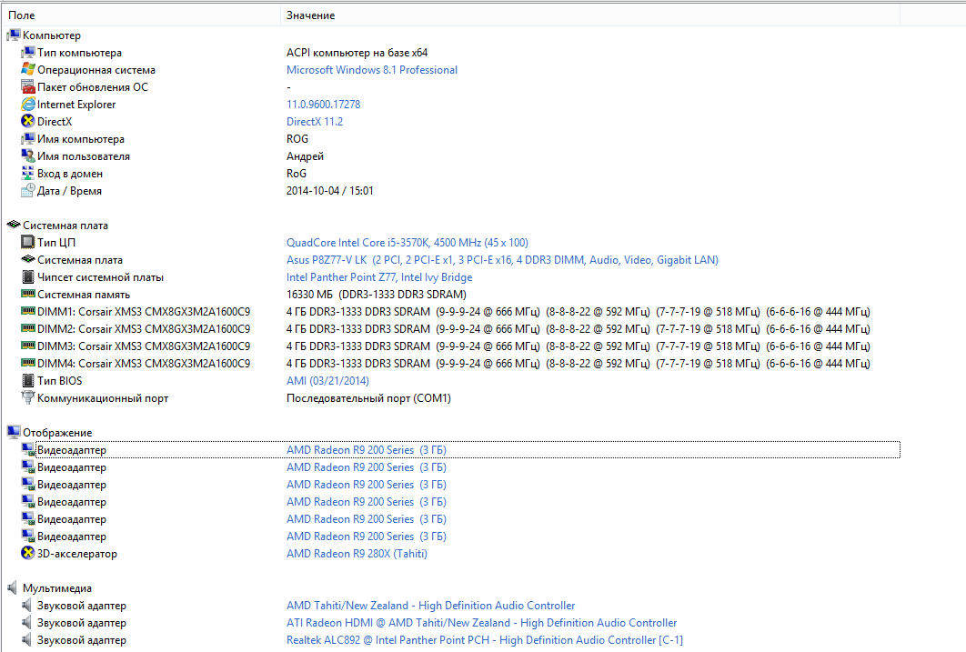Select the 3D-акселератор label

pyautogui.click(x=77, y=554)
